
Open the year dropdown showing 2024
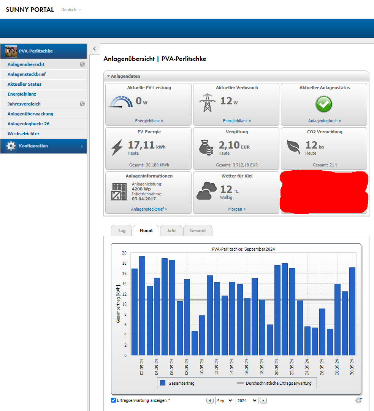pyautogui.click(x=247, y=401)
